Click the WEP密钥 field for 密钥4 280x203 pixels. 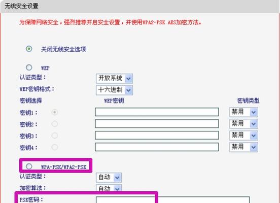(157, 147)
